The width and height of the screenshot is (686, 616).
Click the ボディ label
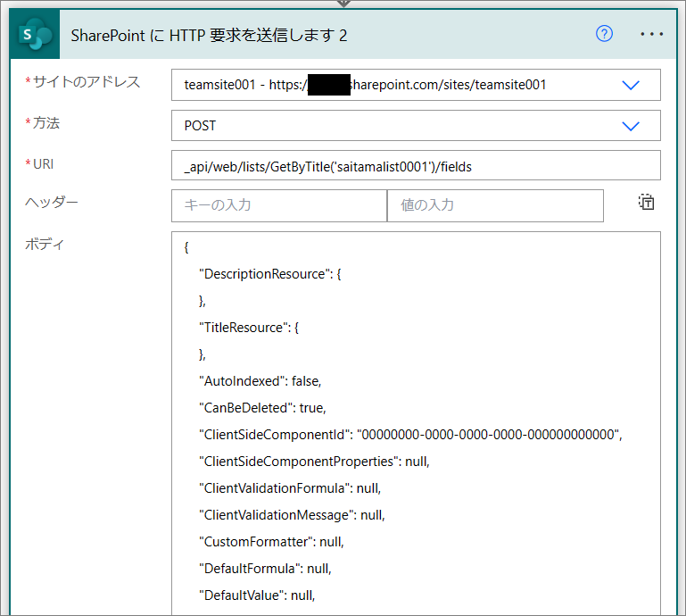(45, 244)
